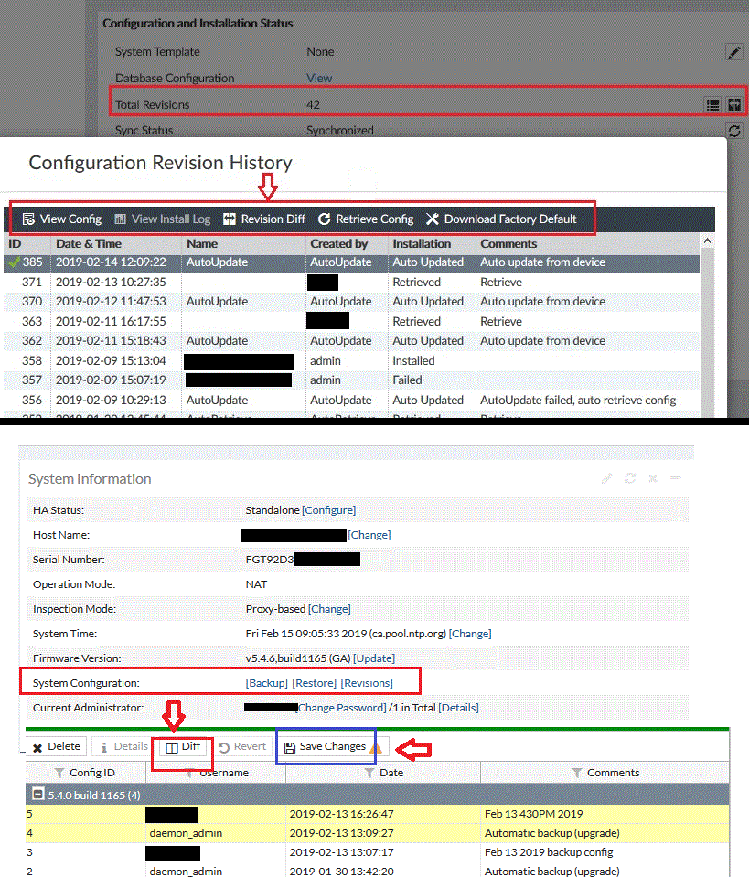Open the Database Configuration View link
This screenshot has width=749, height=877.
319,79
